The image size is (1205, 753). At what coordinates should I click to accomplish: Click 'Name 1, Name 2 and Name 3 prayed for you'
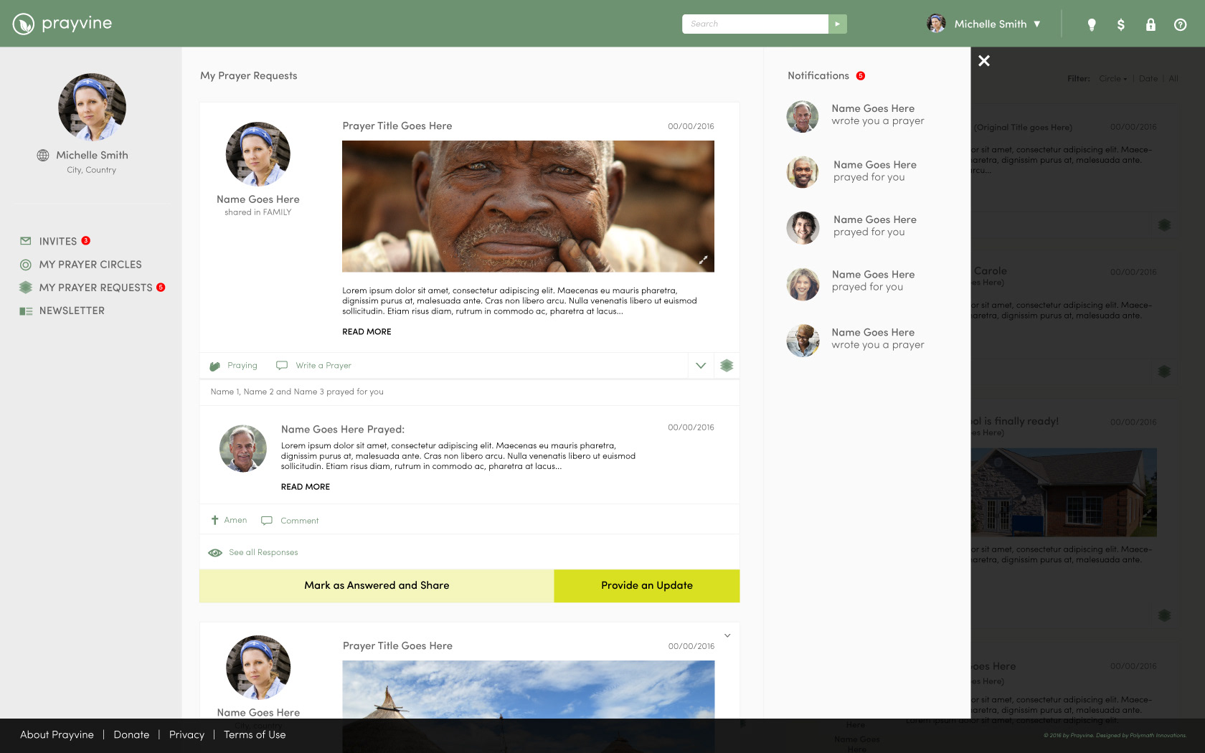coord(297,392)
